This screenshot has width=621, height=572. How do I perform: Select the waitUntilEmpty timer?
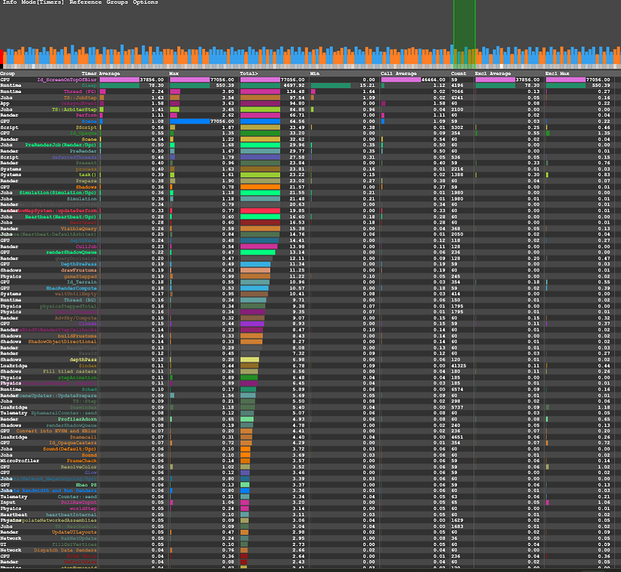click(x=76, y=294)
